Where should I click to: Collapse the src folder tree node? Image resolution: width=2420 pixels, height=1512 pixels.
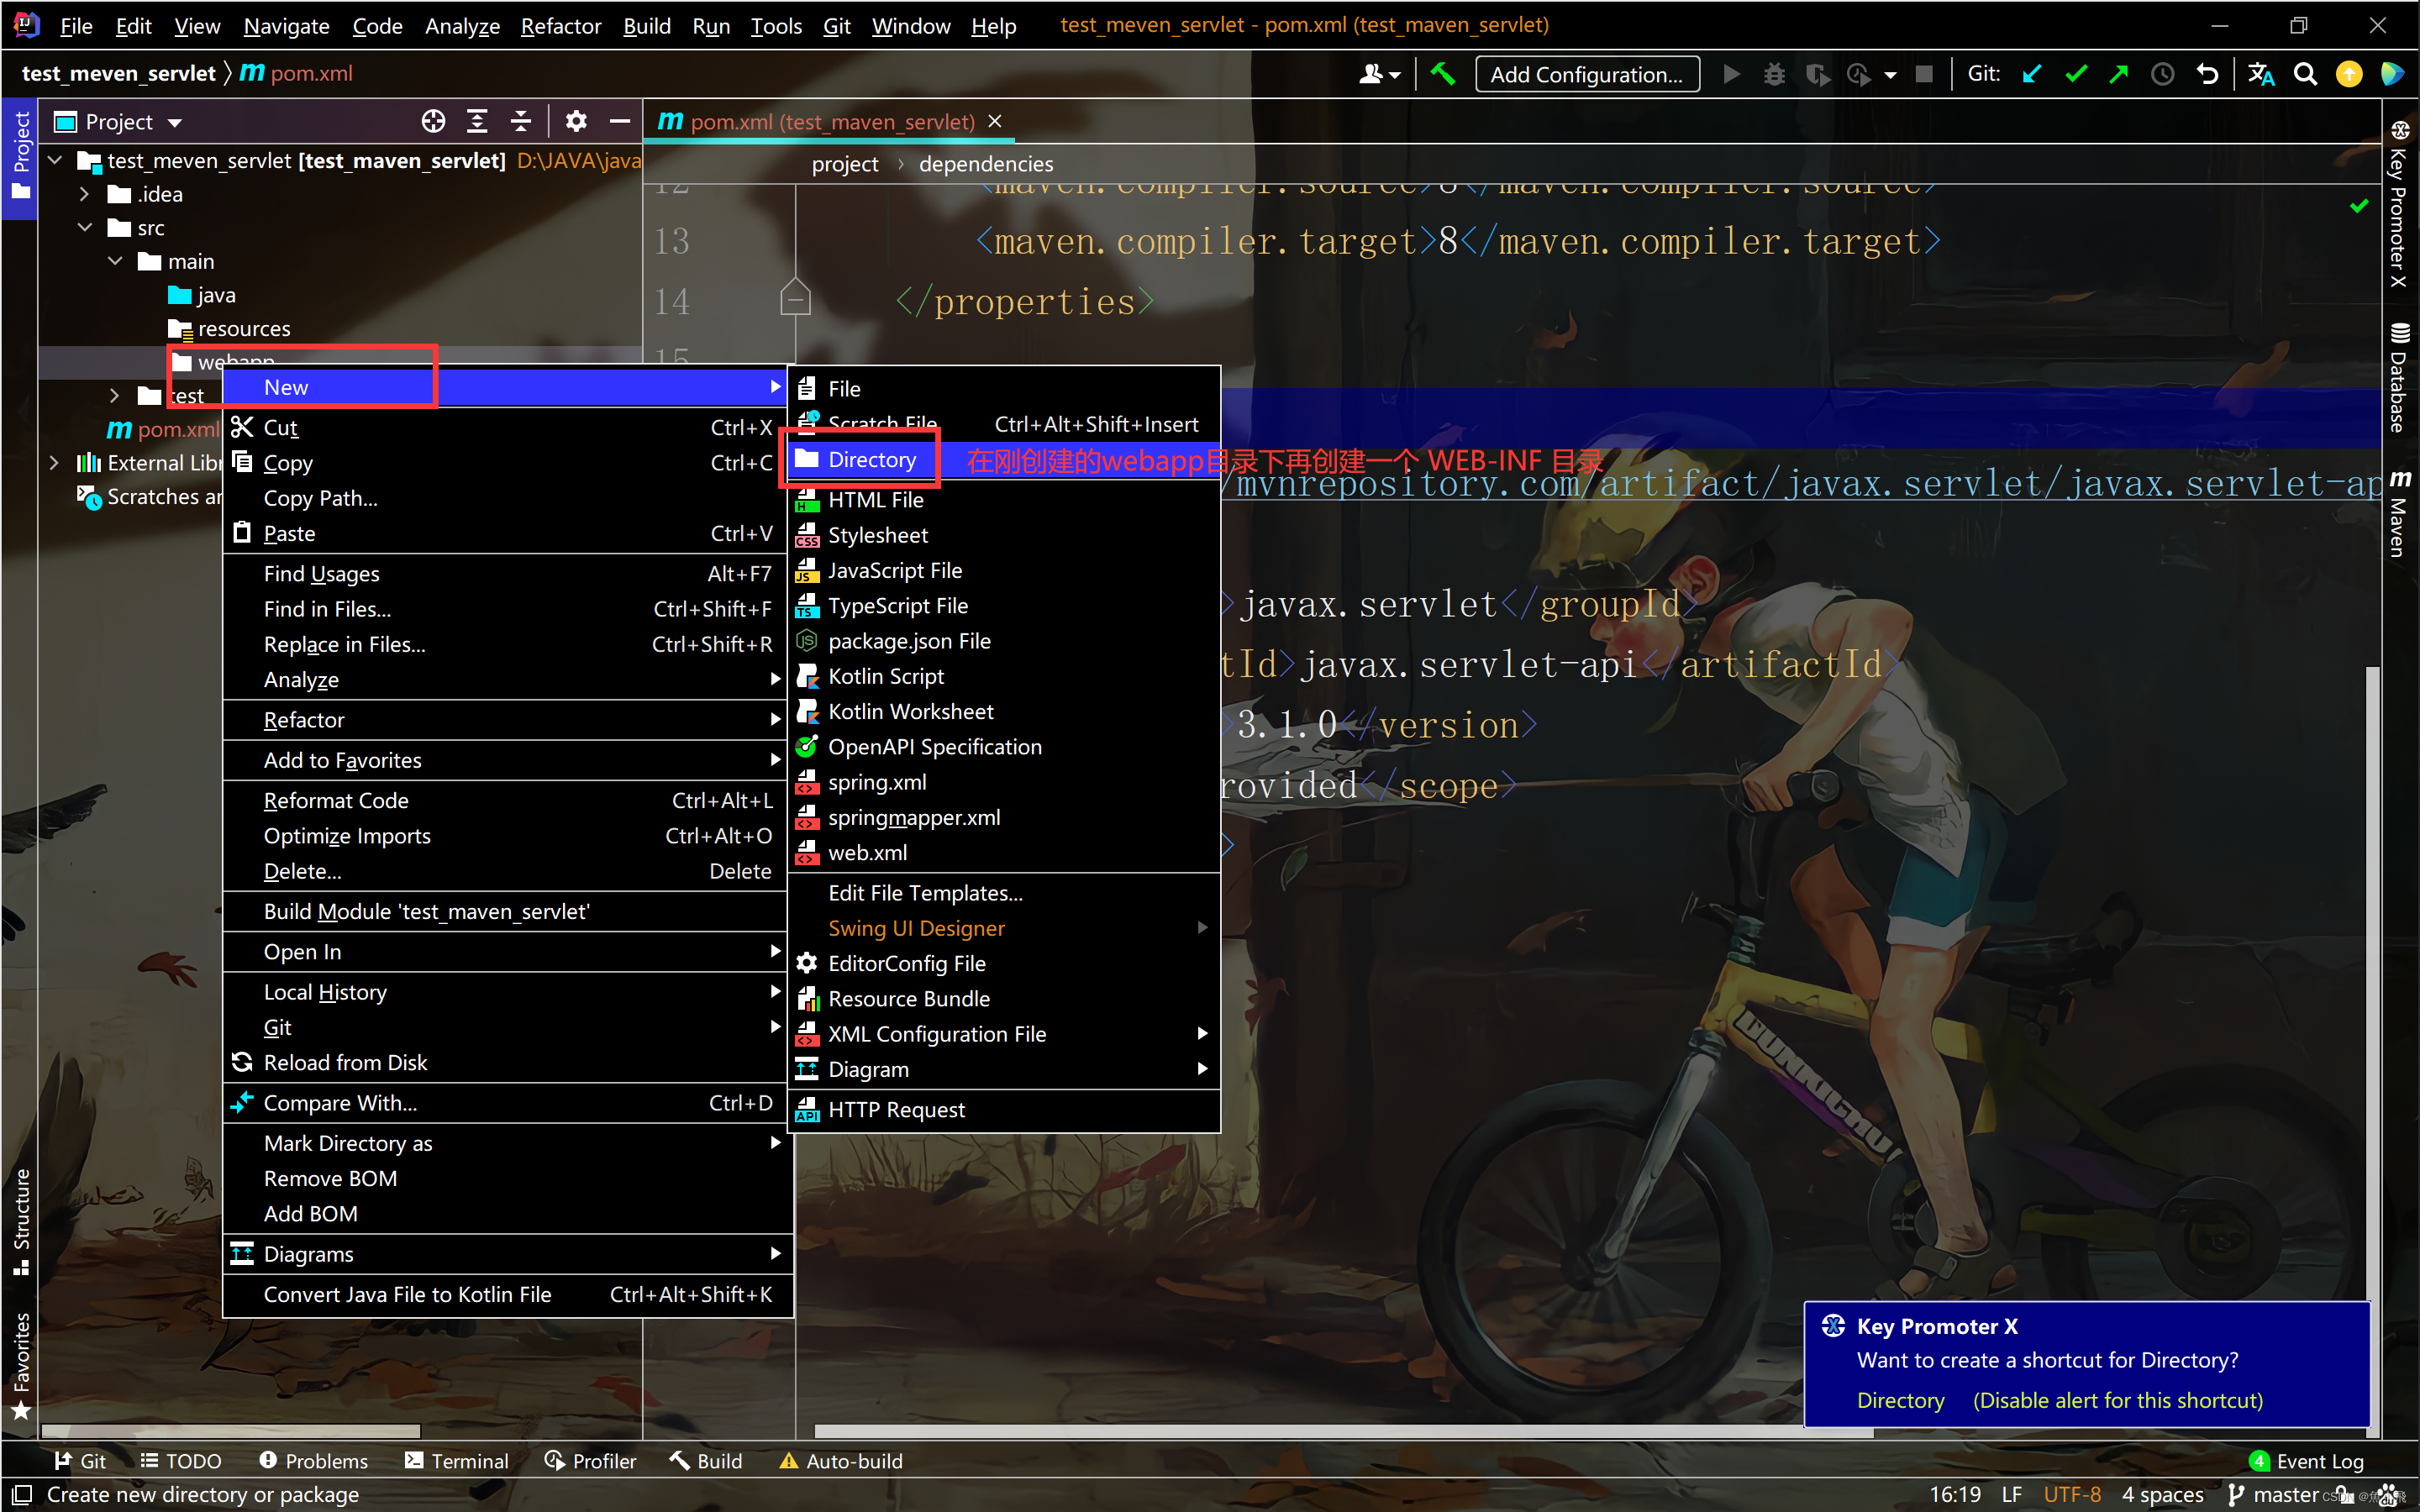[85, 228]
